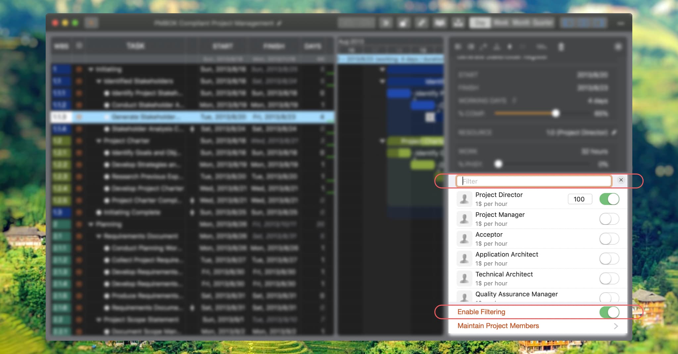This screenshot has width=678, height=354.
Task: Click the Project Manager avatar icon
Action: pos(464,219)
